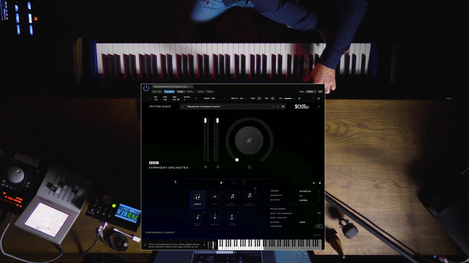Adjust the Vol slider in the top bar
Image resolution: width=469 pixels, height=263 pixels.
(290, 98)
